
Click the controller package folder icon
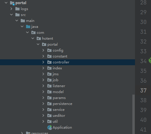point(49,62)
